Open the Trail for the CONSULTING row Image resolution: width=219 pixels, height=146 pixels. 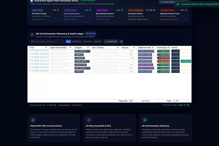tap(176, 64)
